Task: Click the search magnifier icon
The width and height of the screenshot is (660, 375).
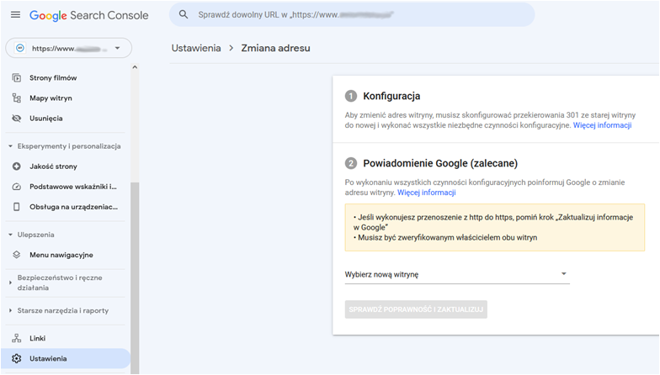Action: [184, 15]
